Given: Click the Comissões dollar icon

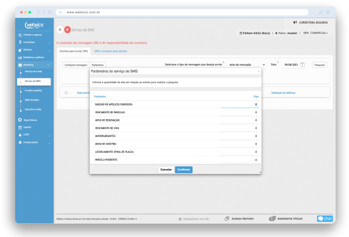Looking at the screenshot, I should 20,42.
